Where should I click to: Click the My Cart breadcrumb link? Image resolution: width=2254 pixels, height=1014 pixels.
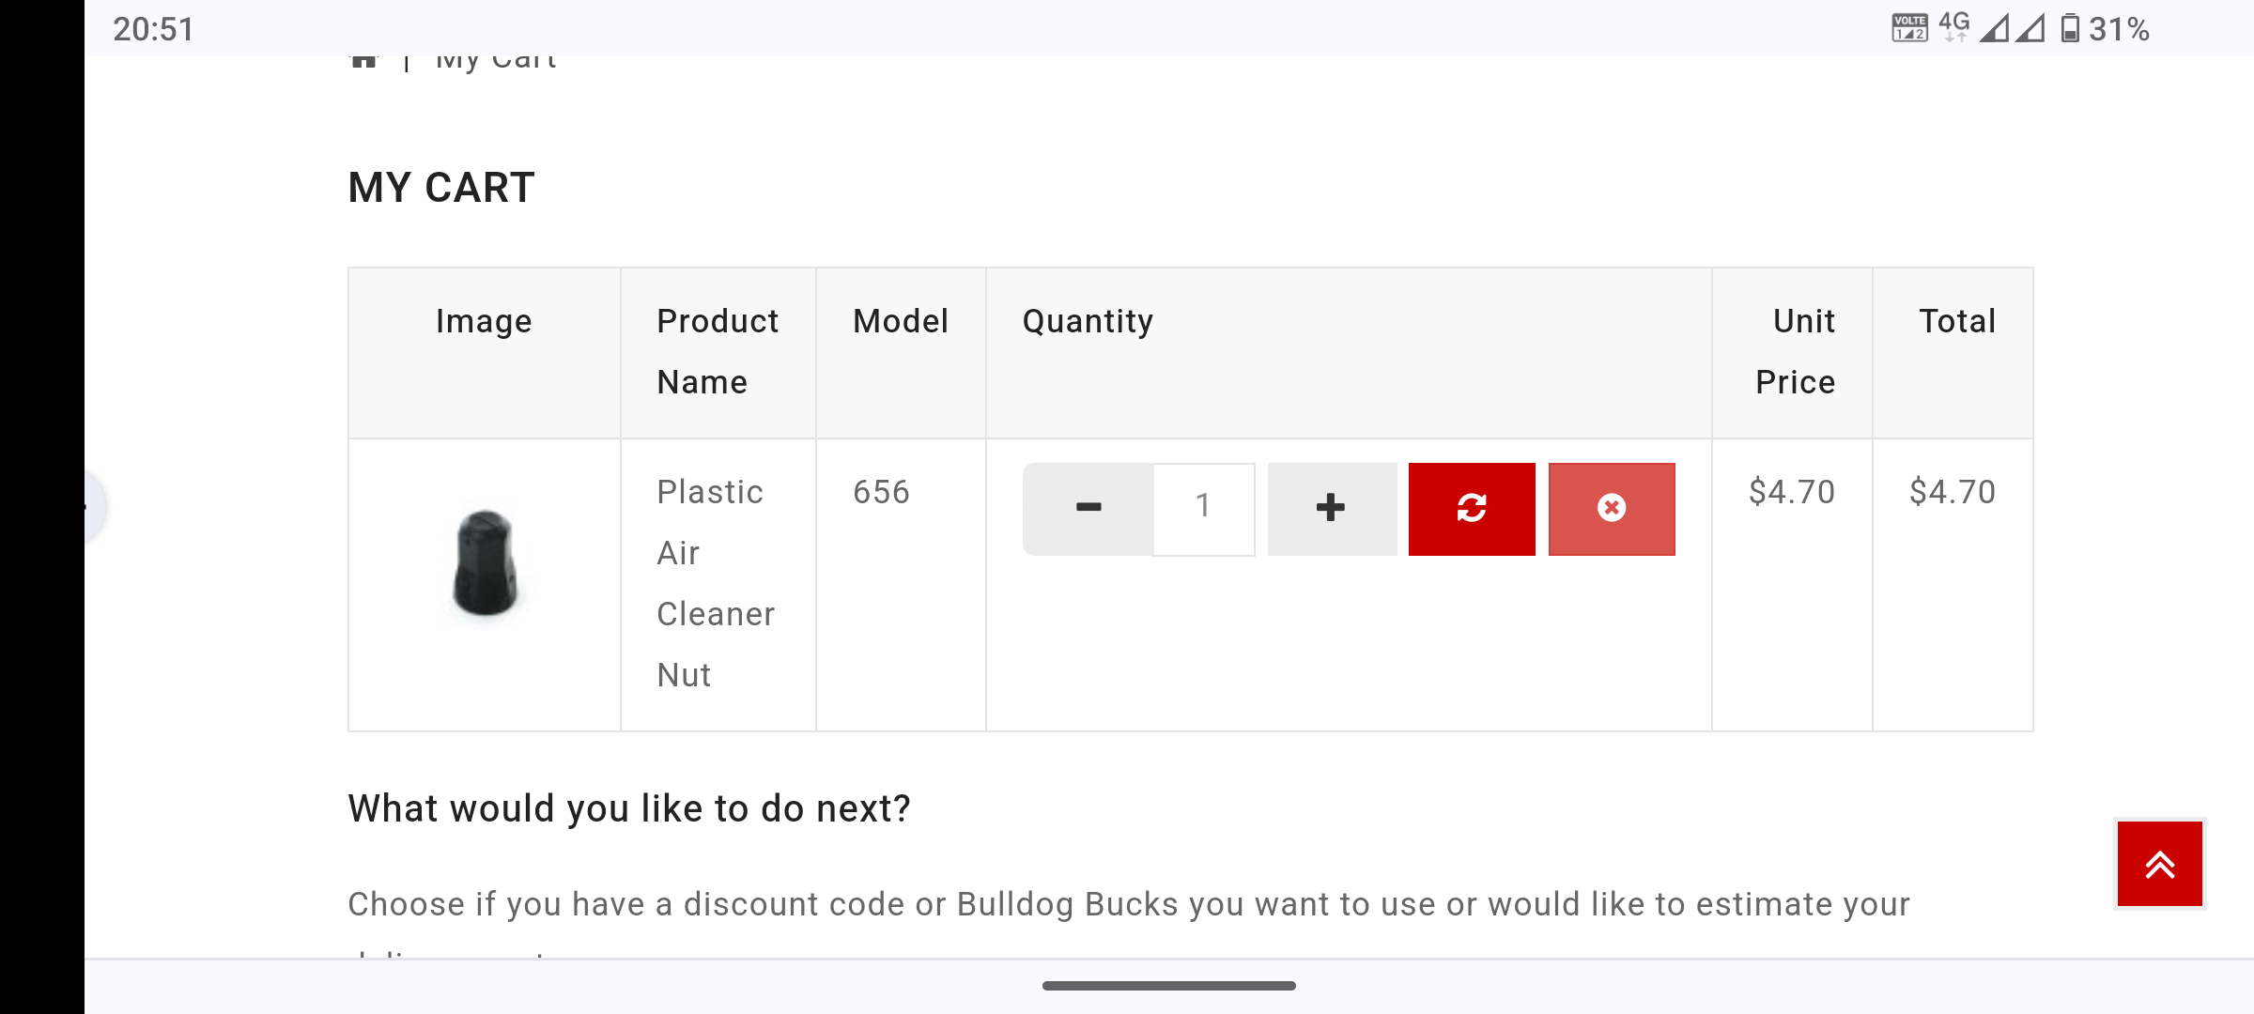point(496,60)
